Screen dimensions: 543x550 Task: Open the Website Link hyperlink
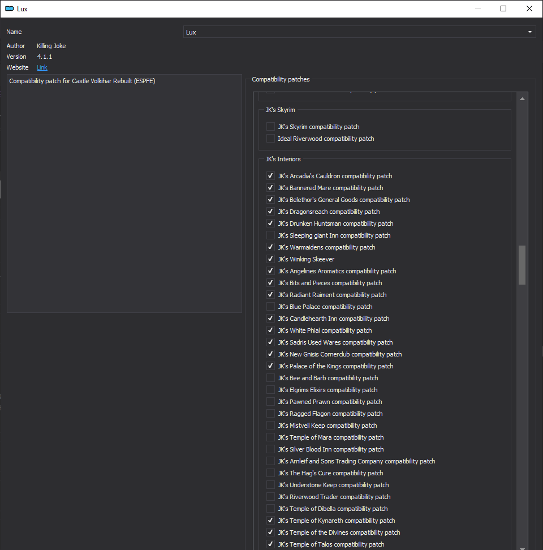coord(42,67)
